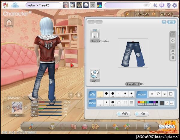
Task: Click the redo right arrow button
Action: click(x=99, y=22)
